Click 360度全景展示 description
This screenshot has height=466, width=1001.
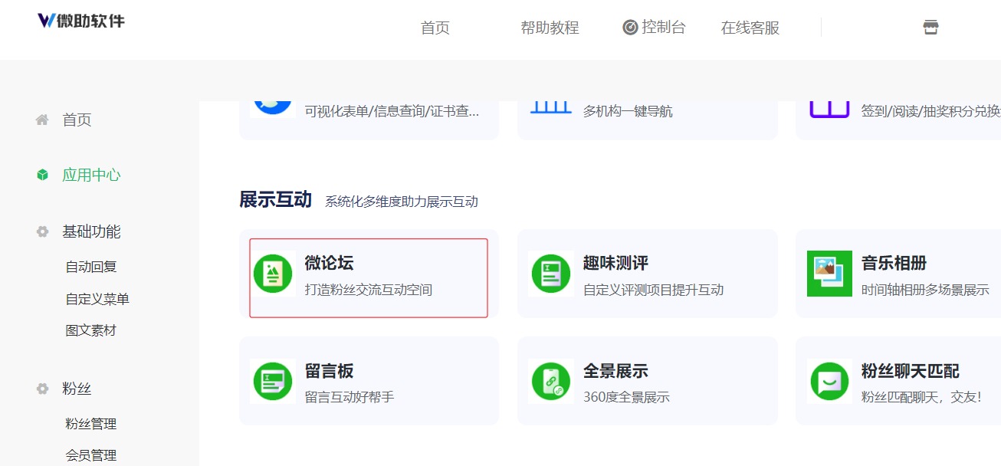(626, 397)
